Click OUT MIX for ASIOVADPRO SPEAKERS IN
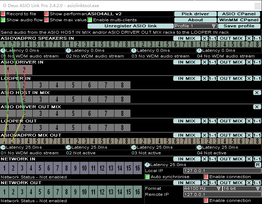The image size is (262, 204). (x=231, y=39)
